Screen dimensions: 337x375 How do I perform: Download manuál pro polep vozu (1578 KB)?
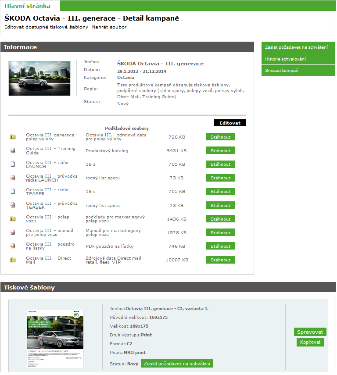pyautogui.click(x=220, y=232)
